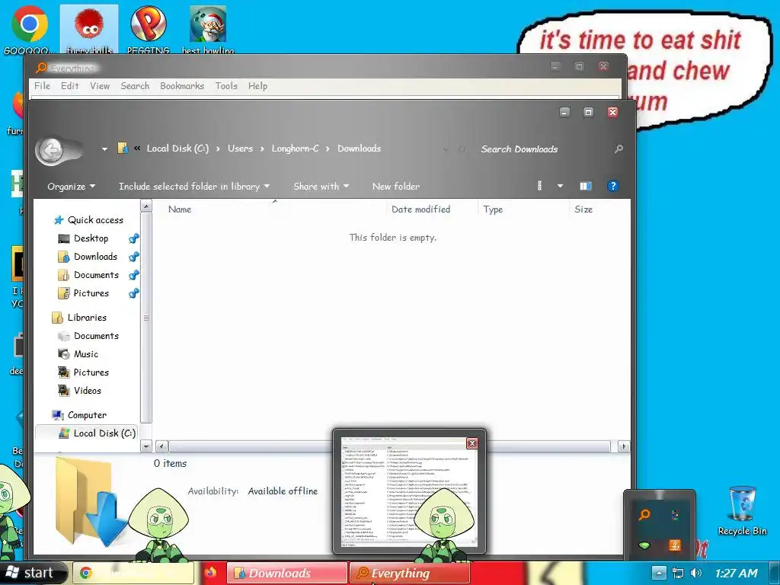Navigate to Users breadcrumb
The height and width of the screenshot is (585, 780).
coord(240,149)
